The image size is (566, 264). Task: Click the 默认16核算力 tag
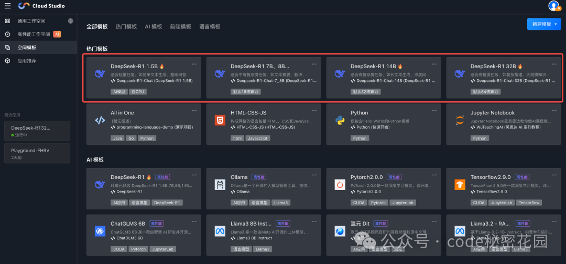[x=245, y=92]
